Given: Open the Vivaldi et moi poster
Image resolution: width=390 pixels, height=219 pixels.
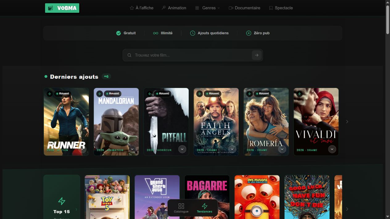Looking at the screenshot, I should 316,122.
